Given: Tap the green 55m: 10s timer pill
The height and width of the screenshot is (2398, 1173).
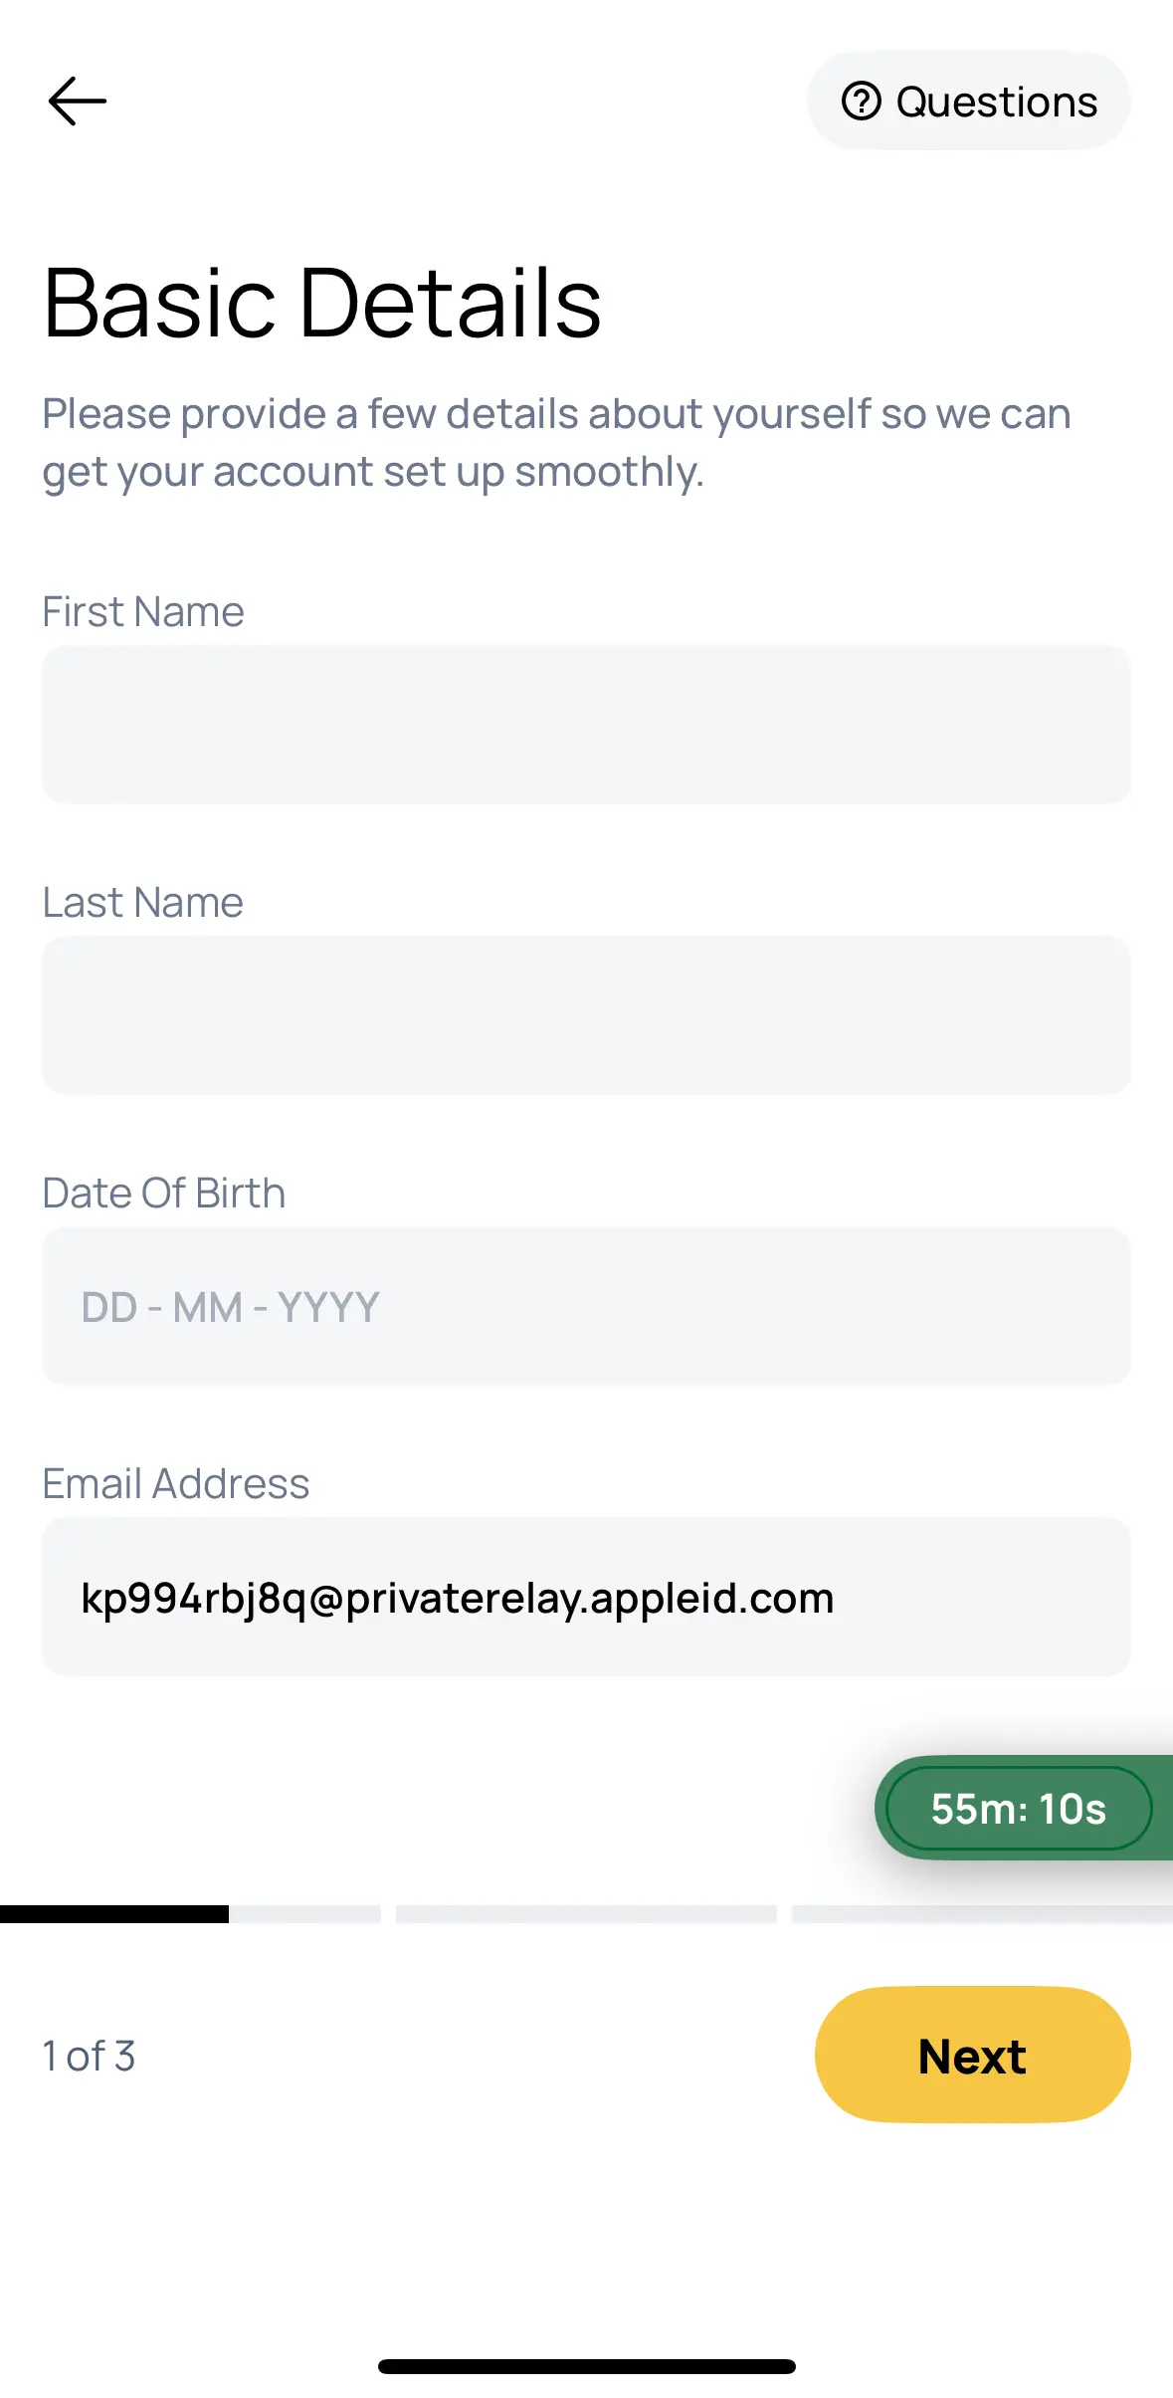Looking at the screenshot, I should pos(1018,1808).
